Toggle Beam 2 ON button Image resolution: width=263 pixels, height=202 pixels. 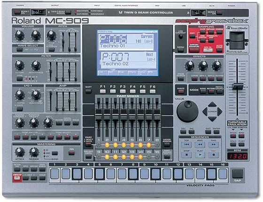(219, 12)
